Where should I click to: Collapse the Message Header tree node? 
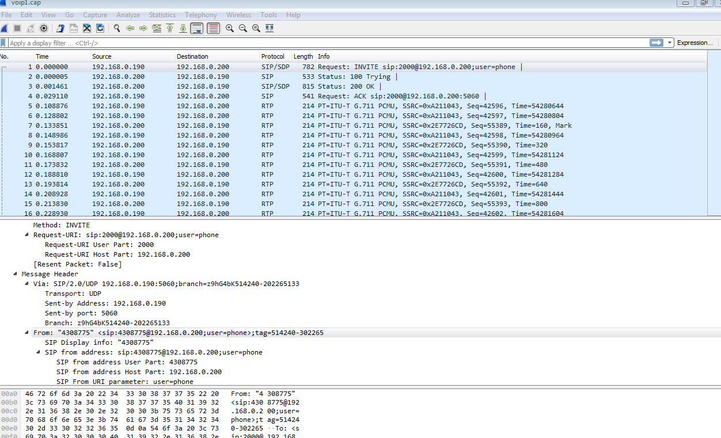click(x=16, y=274)
